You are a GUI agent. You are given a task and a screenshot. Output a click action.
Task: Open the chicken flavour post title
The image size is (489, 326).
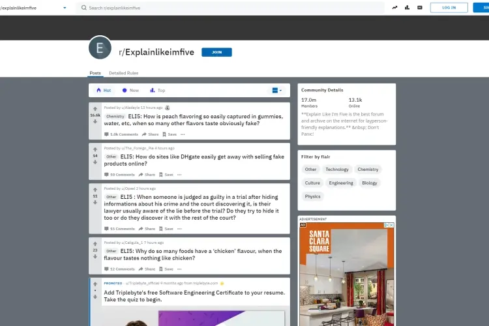click(193, 254)
